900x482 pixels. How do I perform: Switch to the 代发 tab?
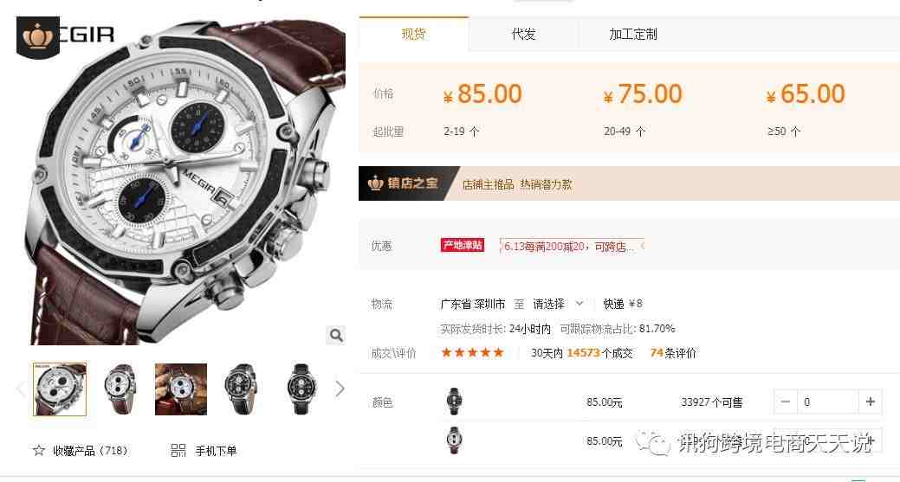click(523, 35)
